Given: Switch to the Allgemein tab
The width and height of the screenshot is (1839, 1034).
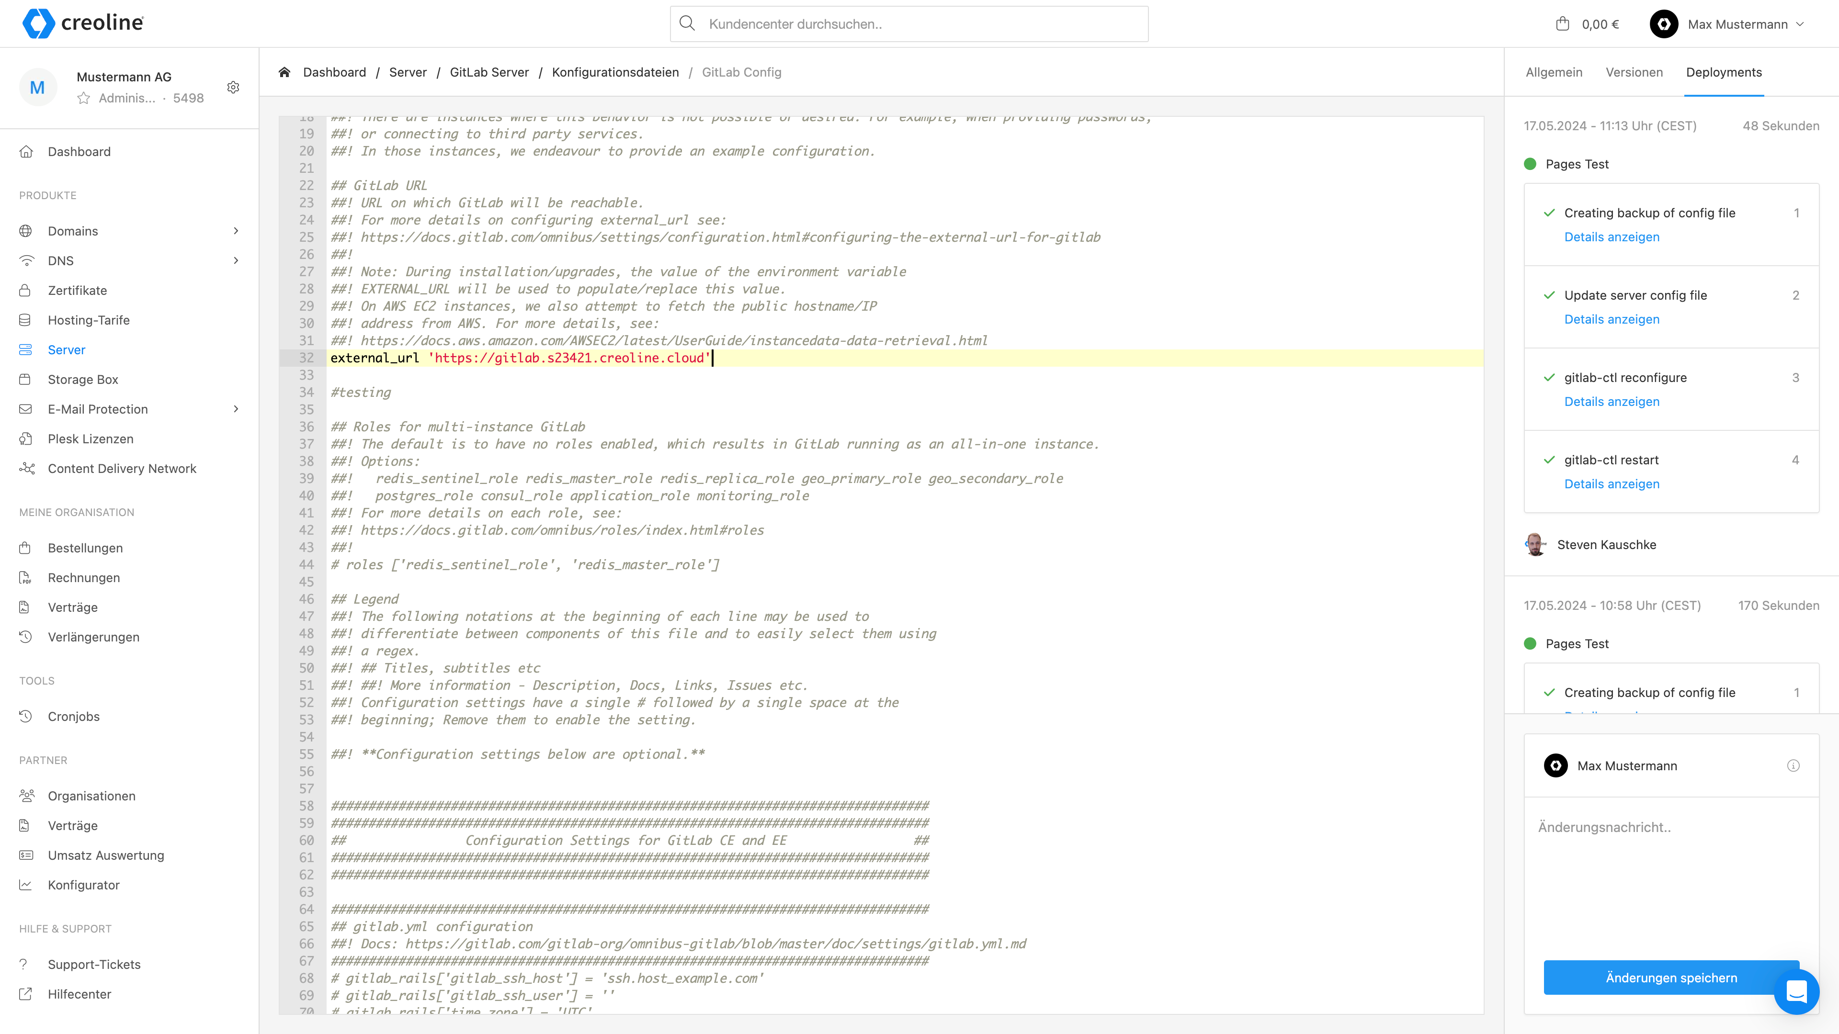Looking at the screenshot, I should pyautogui.click(x=1554, y=72).
